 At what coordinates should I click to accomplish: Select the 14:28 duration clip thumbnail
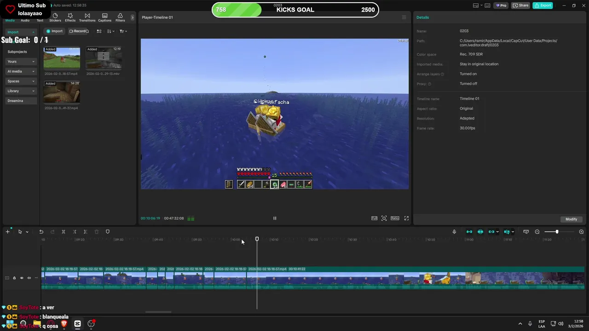pyautogui.click(x=62, y=92)
